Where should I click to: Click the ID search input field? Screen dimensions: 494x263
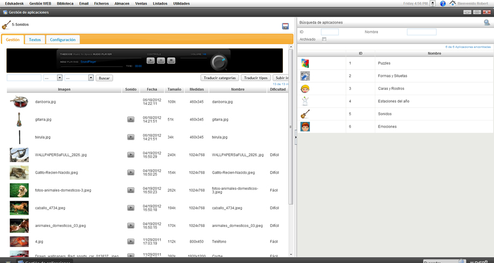(330, 32)
